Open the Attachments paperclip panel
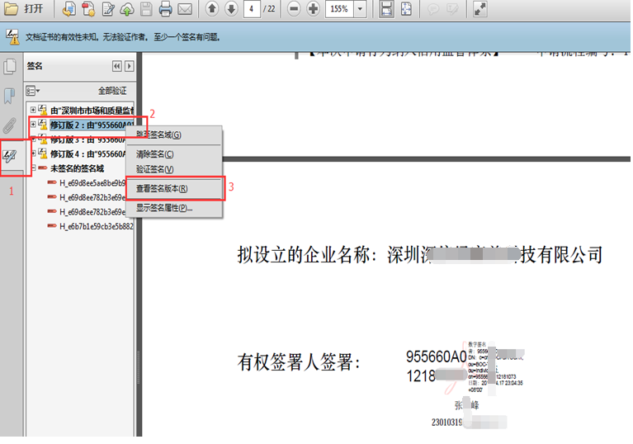 (11, 125)
